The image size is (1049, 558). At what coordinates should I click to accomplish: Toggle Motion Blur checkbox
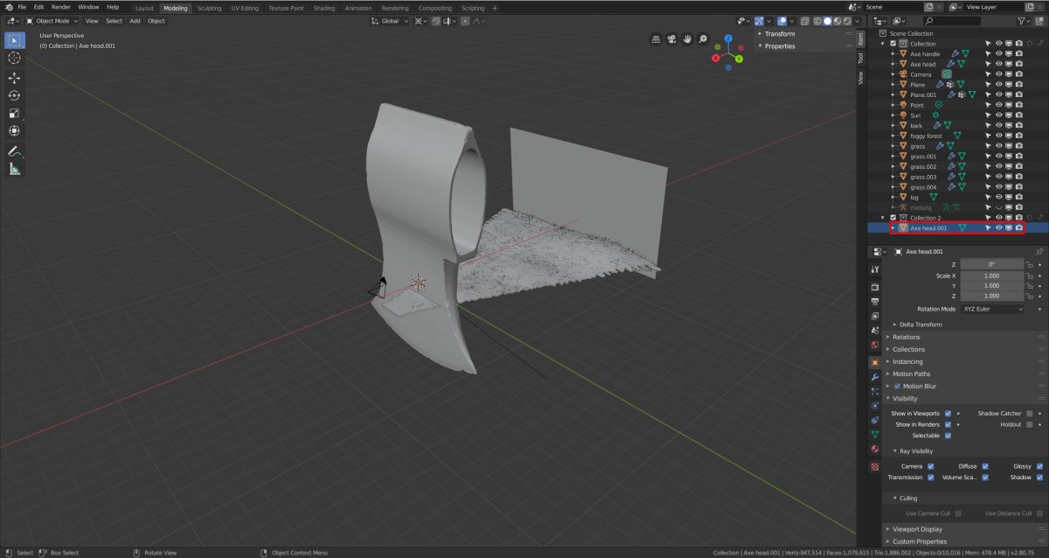897,386
